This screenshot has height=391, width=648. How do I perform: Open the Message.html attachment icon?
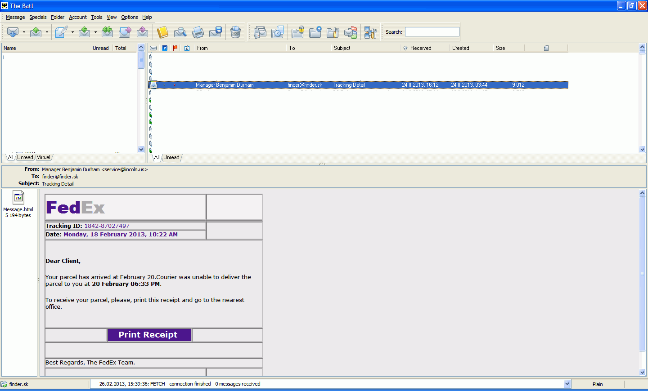pos(18,198)
